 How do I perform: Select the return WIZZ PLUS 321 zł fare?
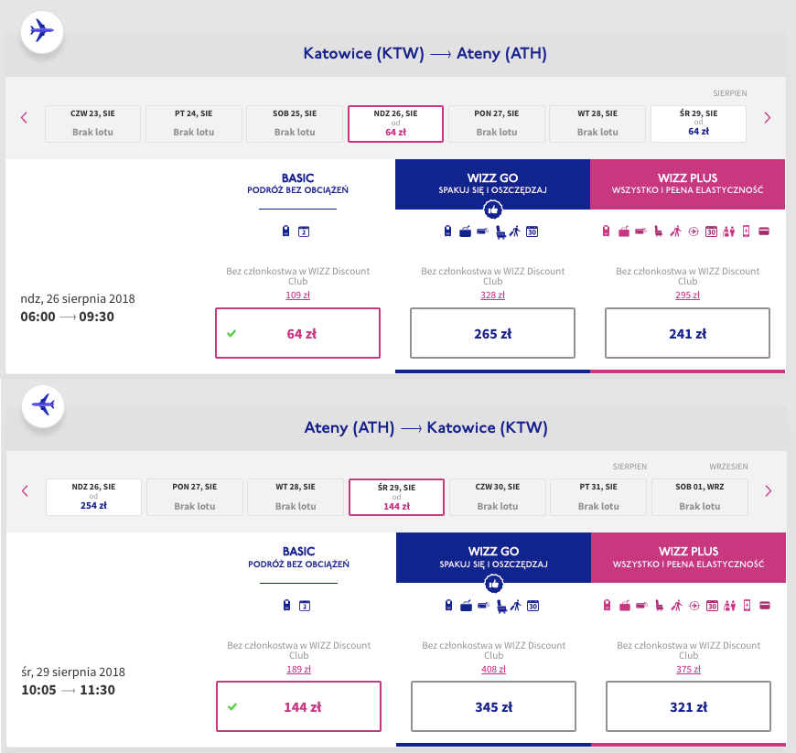click(688, 706)
